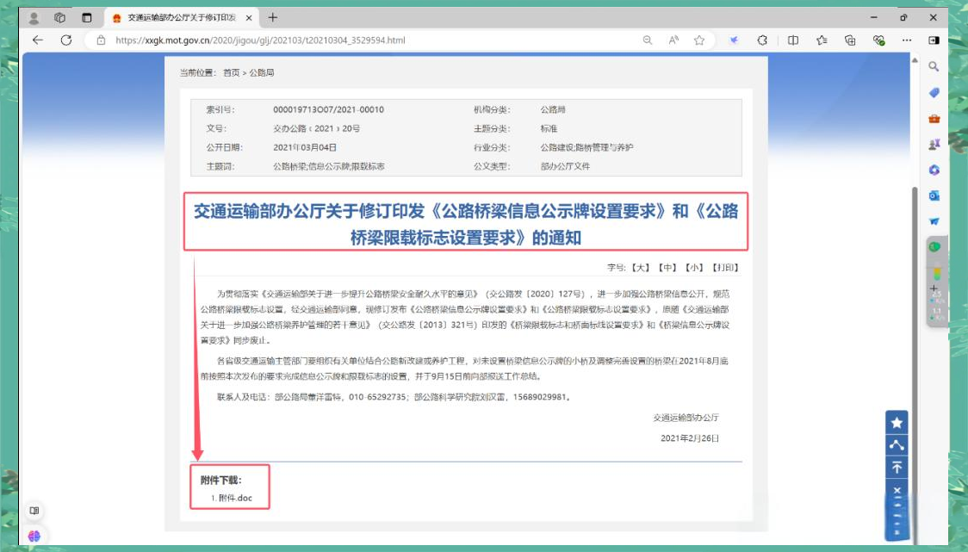Open Browser essentials heart icon

[x=879, y=40]
